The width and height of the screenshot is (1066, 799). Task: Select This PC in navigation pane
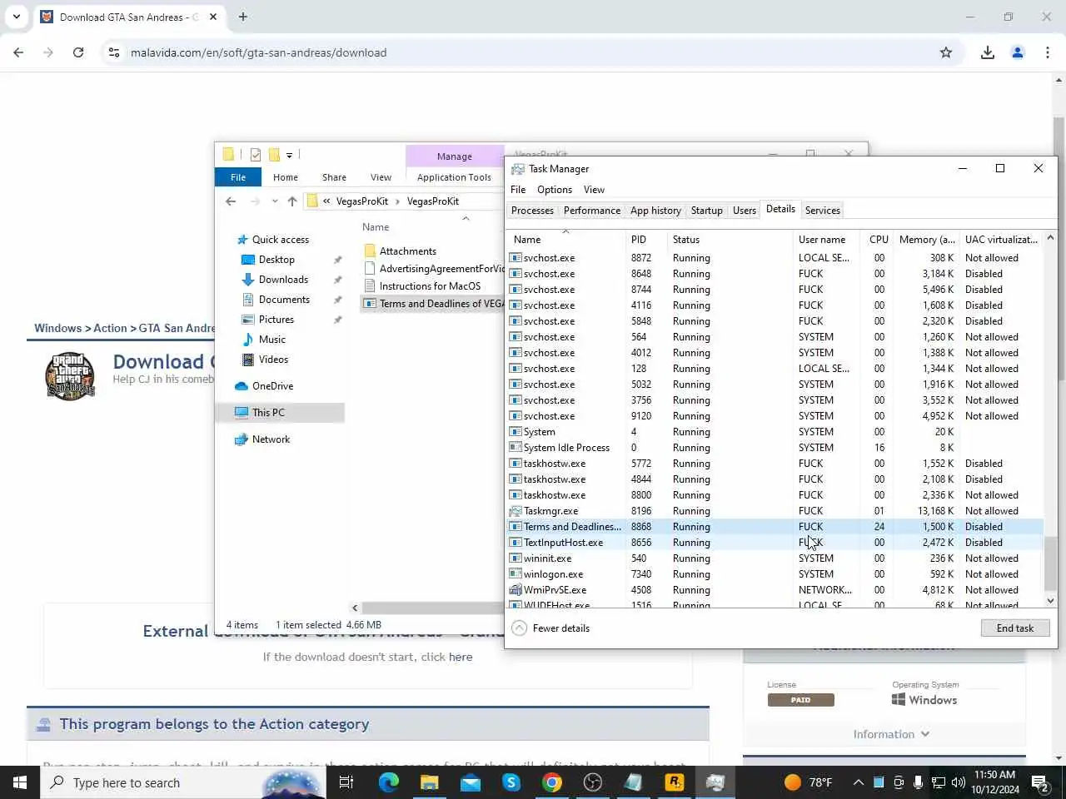(280, 413)
